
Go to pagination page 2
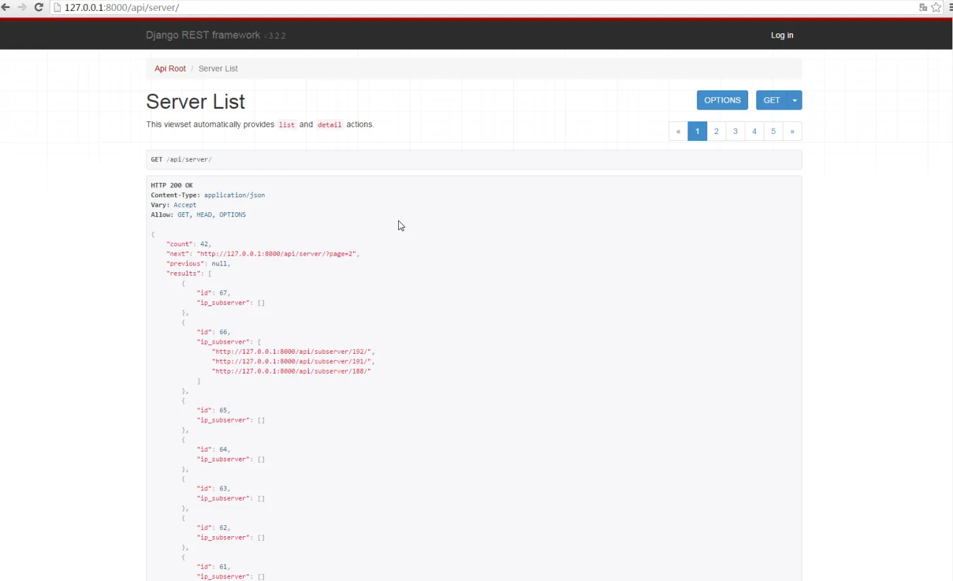tap(716, 131)
